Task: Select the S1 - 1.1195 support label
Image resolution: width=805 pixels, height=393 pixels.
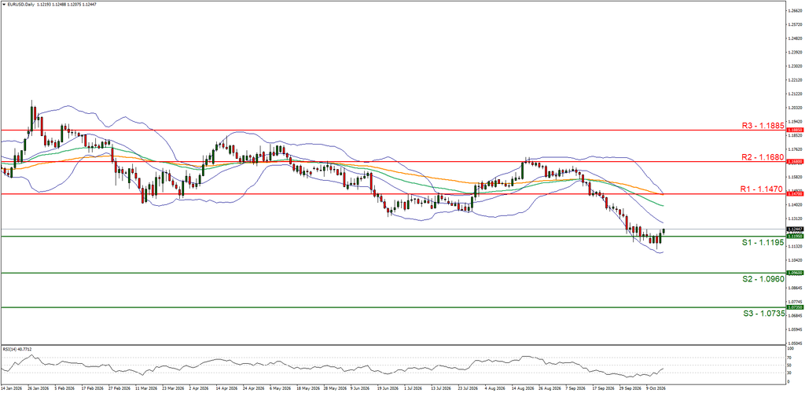Action: pos(763,242)
